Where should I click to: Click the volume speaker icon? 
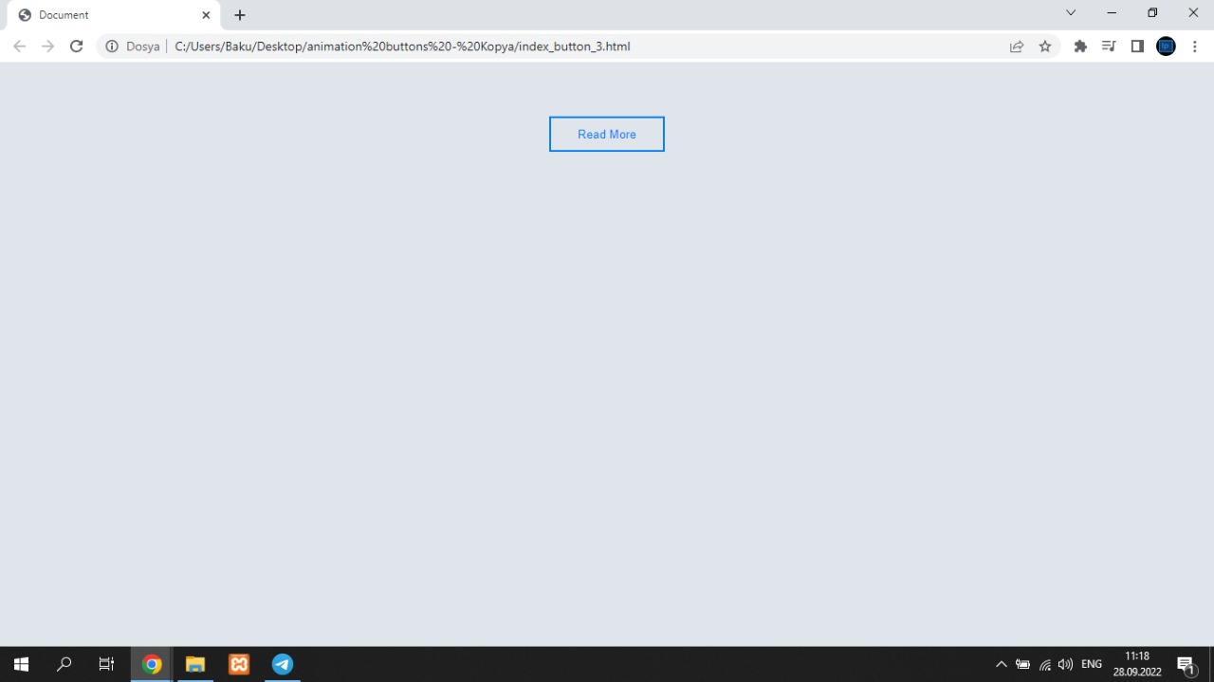[x=1065, y=664]
